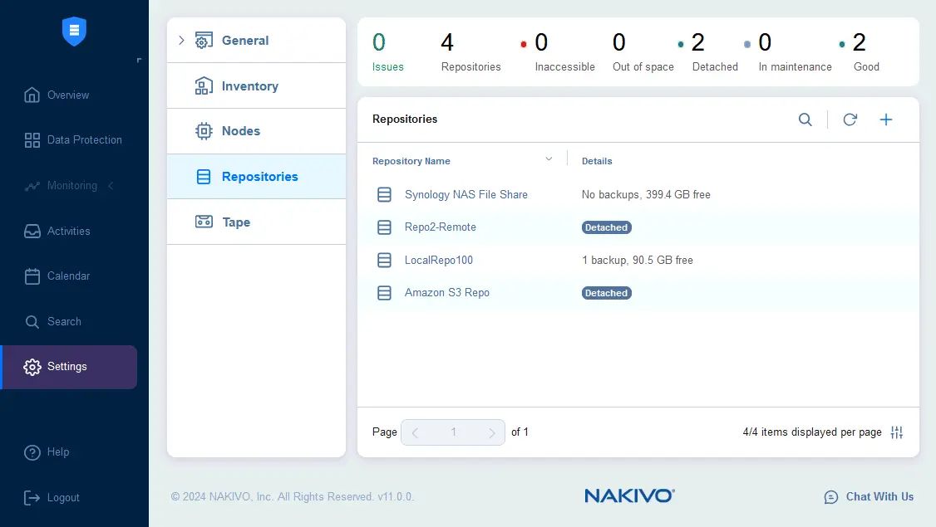
Task: Click the Logout label
Action: (x=63, y=498)
